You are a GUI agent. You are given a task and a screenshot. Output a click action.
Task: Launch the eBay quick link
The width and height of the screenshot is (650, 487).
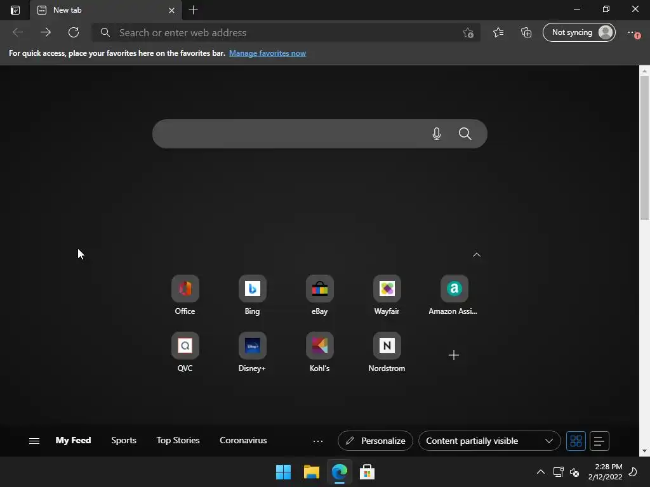(x=320, y=295)
